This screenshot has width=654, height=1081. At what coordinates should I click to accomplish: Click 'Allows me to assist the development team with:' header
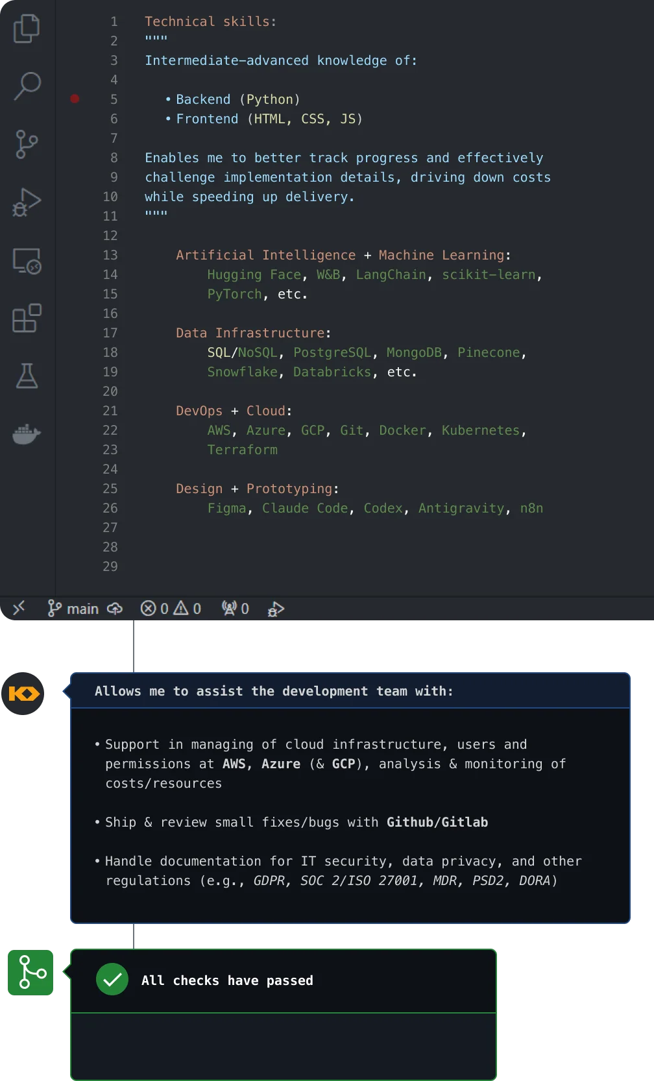click(x=274, y=691)
